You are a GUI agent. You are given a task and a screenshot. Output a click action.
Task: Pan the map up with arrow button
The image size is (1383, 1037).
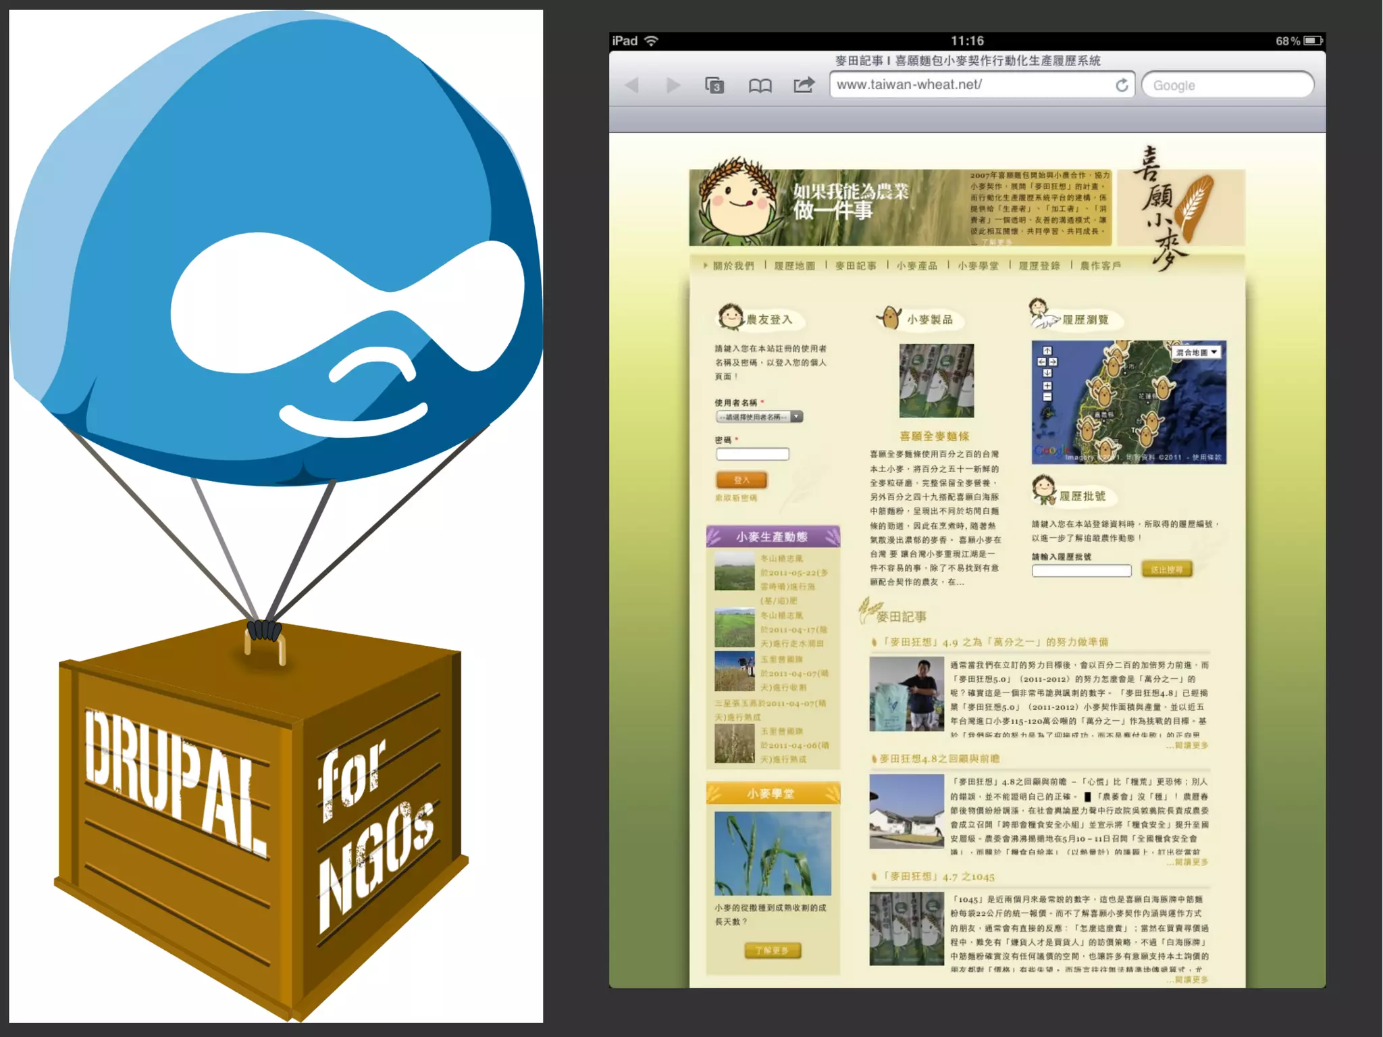(1047, 351)
